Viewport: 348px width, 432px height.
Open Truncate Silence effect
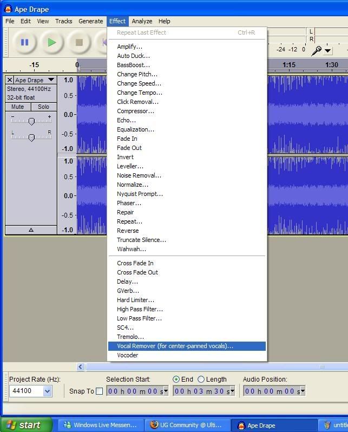pyautogui.click(x=187, y=240)
